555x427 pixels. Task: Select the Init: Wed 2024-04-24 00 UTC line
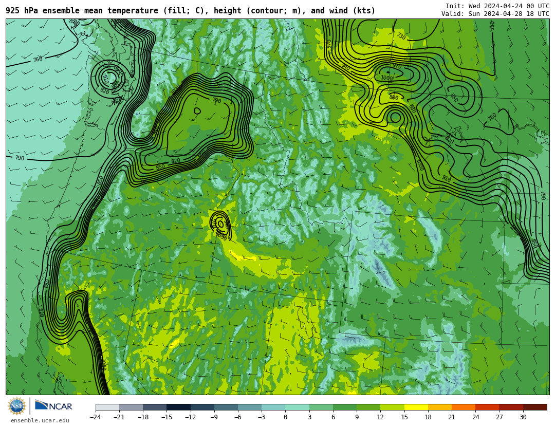[497, 6]
